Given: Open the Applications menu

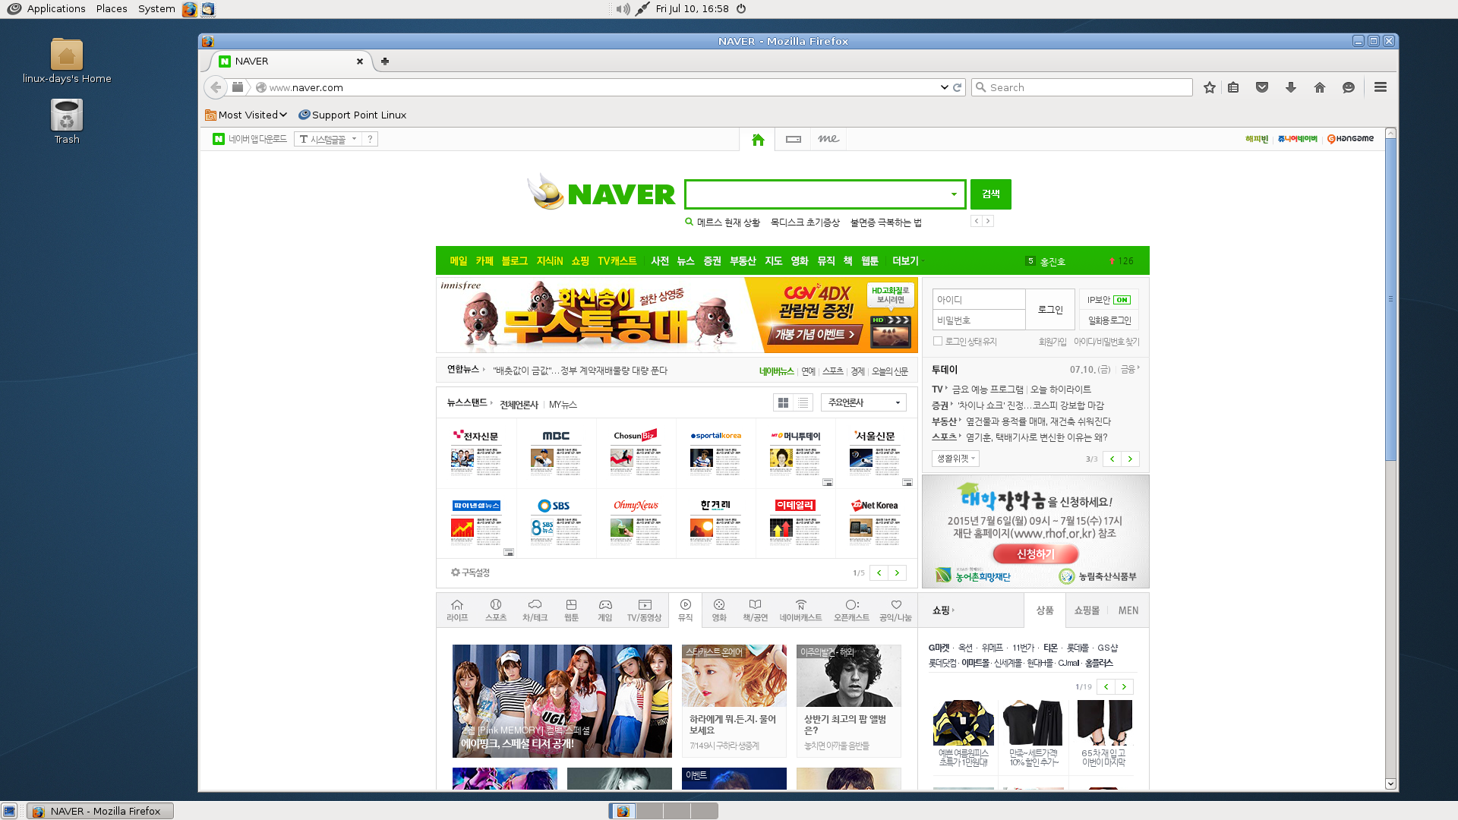Looking at the screenshot, I should 47,9.
